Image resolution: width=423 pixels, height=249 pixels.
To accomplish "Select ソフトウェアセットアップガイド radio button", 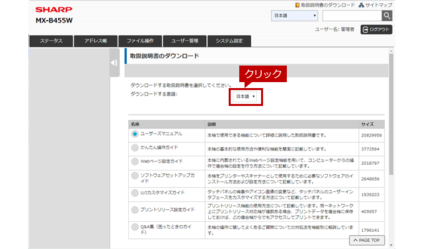I will click(x=135, y=175).
